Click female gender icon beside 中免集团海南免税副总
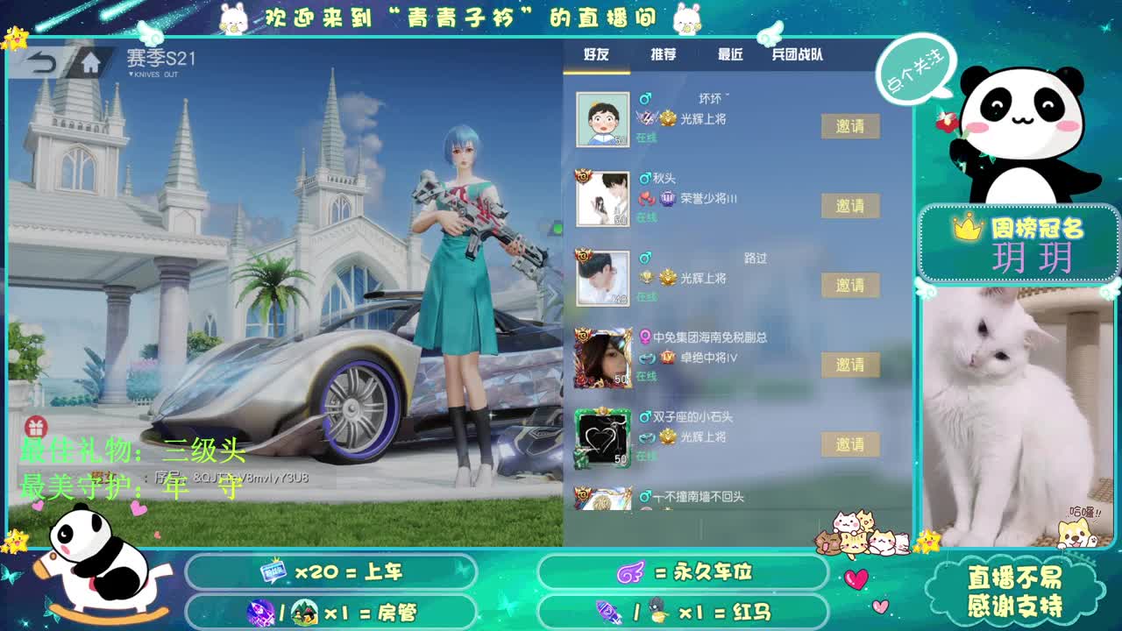The width and height of the screenshot is (1122, 631). coord(645,337)
